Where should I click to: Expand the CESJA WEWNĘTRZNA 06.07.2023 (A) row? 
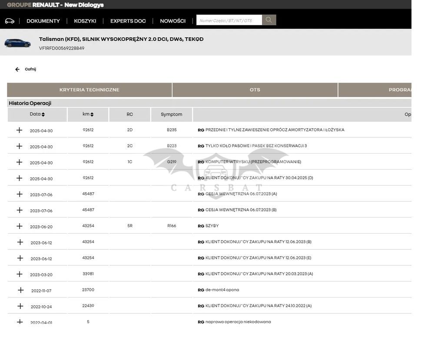pyautogui.click(x=20, y=194)
